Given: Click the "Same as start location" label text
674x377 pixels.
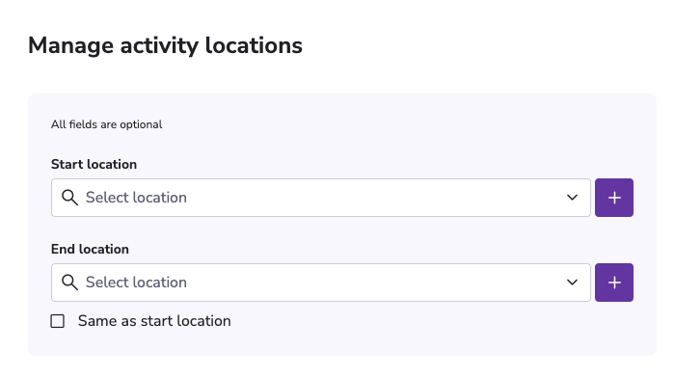Looking at the screenshot, I should tap(154, 321).
